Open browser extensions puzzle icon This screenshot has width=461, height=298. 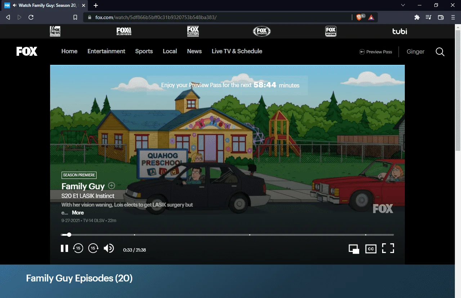pyautogui.click(x=417, y=17)
